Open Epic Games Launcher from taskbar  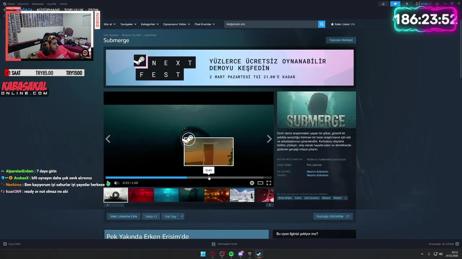(x=250, y=254)
